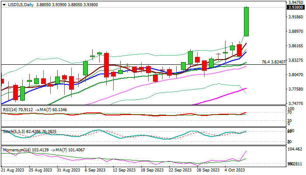Click the 25 Aug 2023 date marker

click(41, 170)
